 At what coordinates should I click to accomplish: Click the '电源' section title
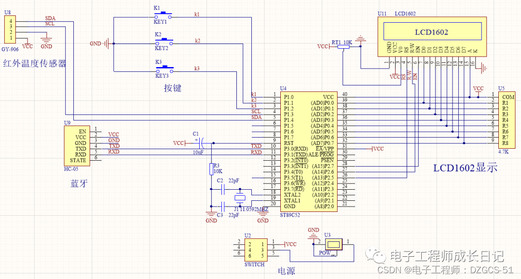[x=287, y=271]
